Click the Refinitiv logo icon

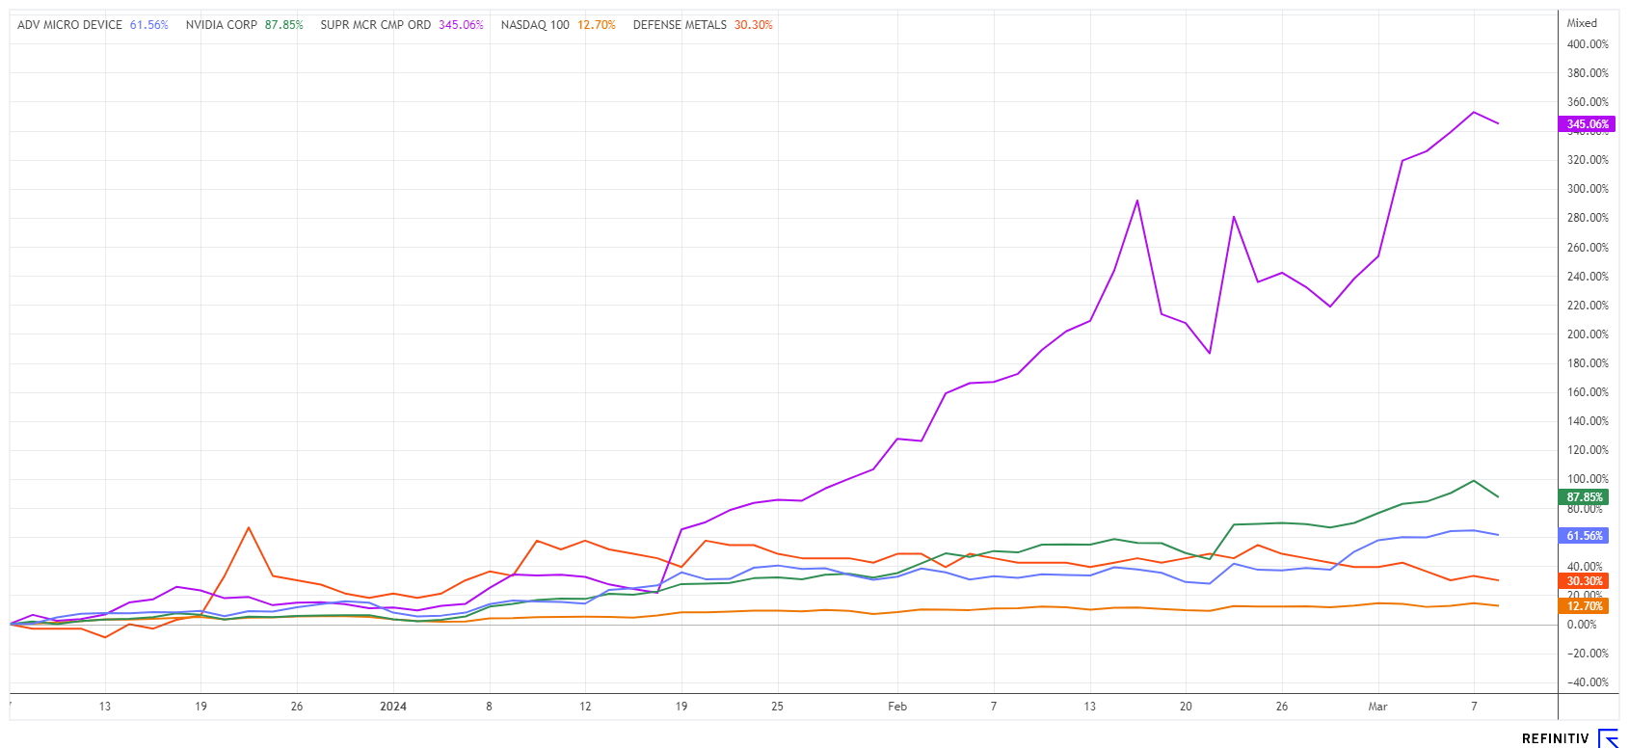tap(1608, 738)
